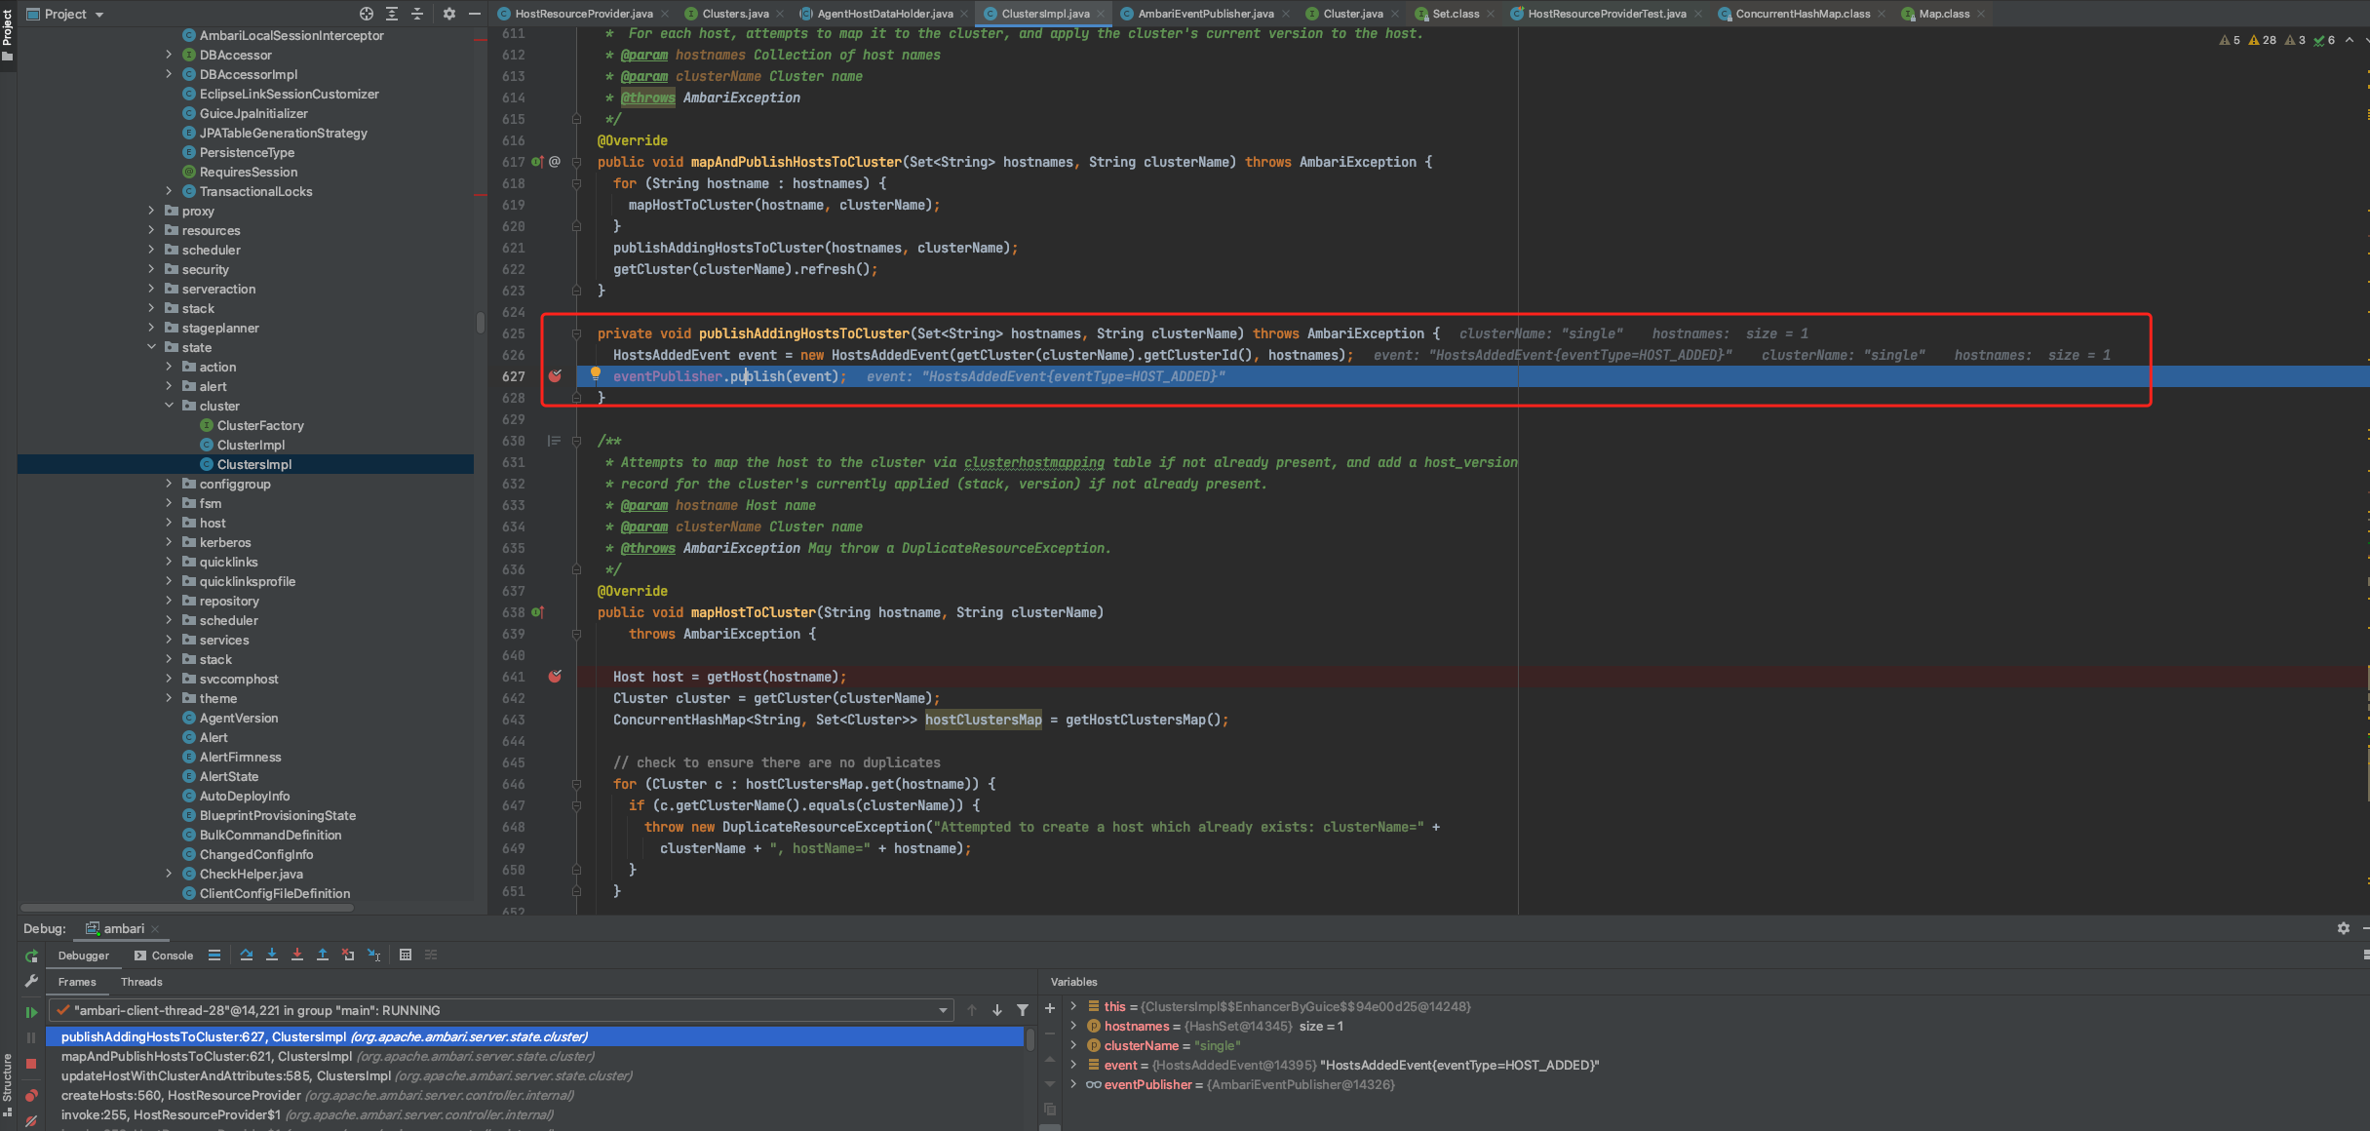The image size is (2370, 1131).
Task: Click the Project tree vertical scrollbar
Action: 480,322
